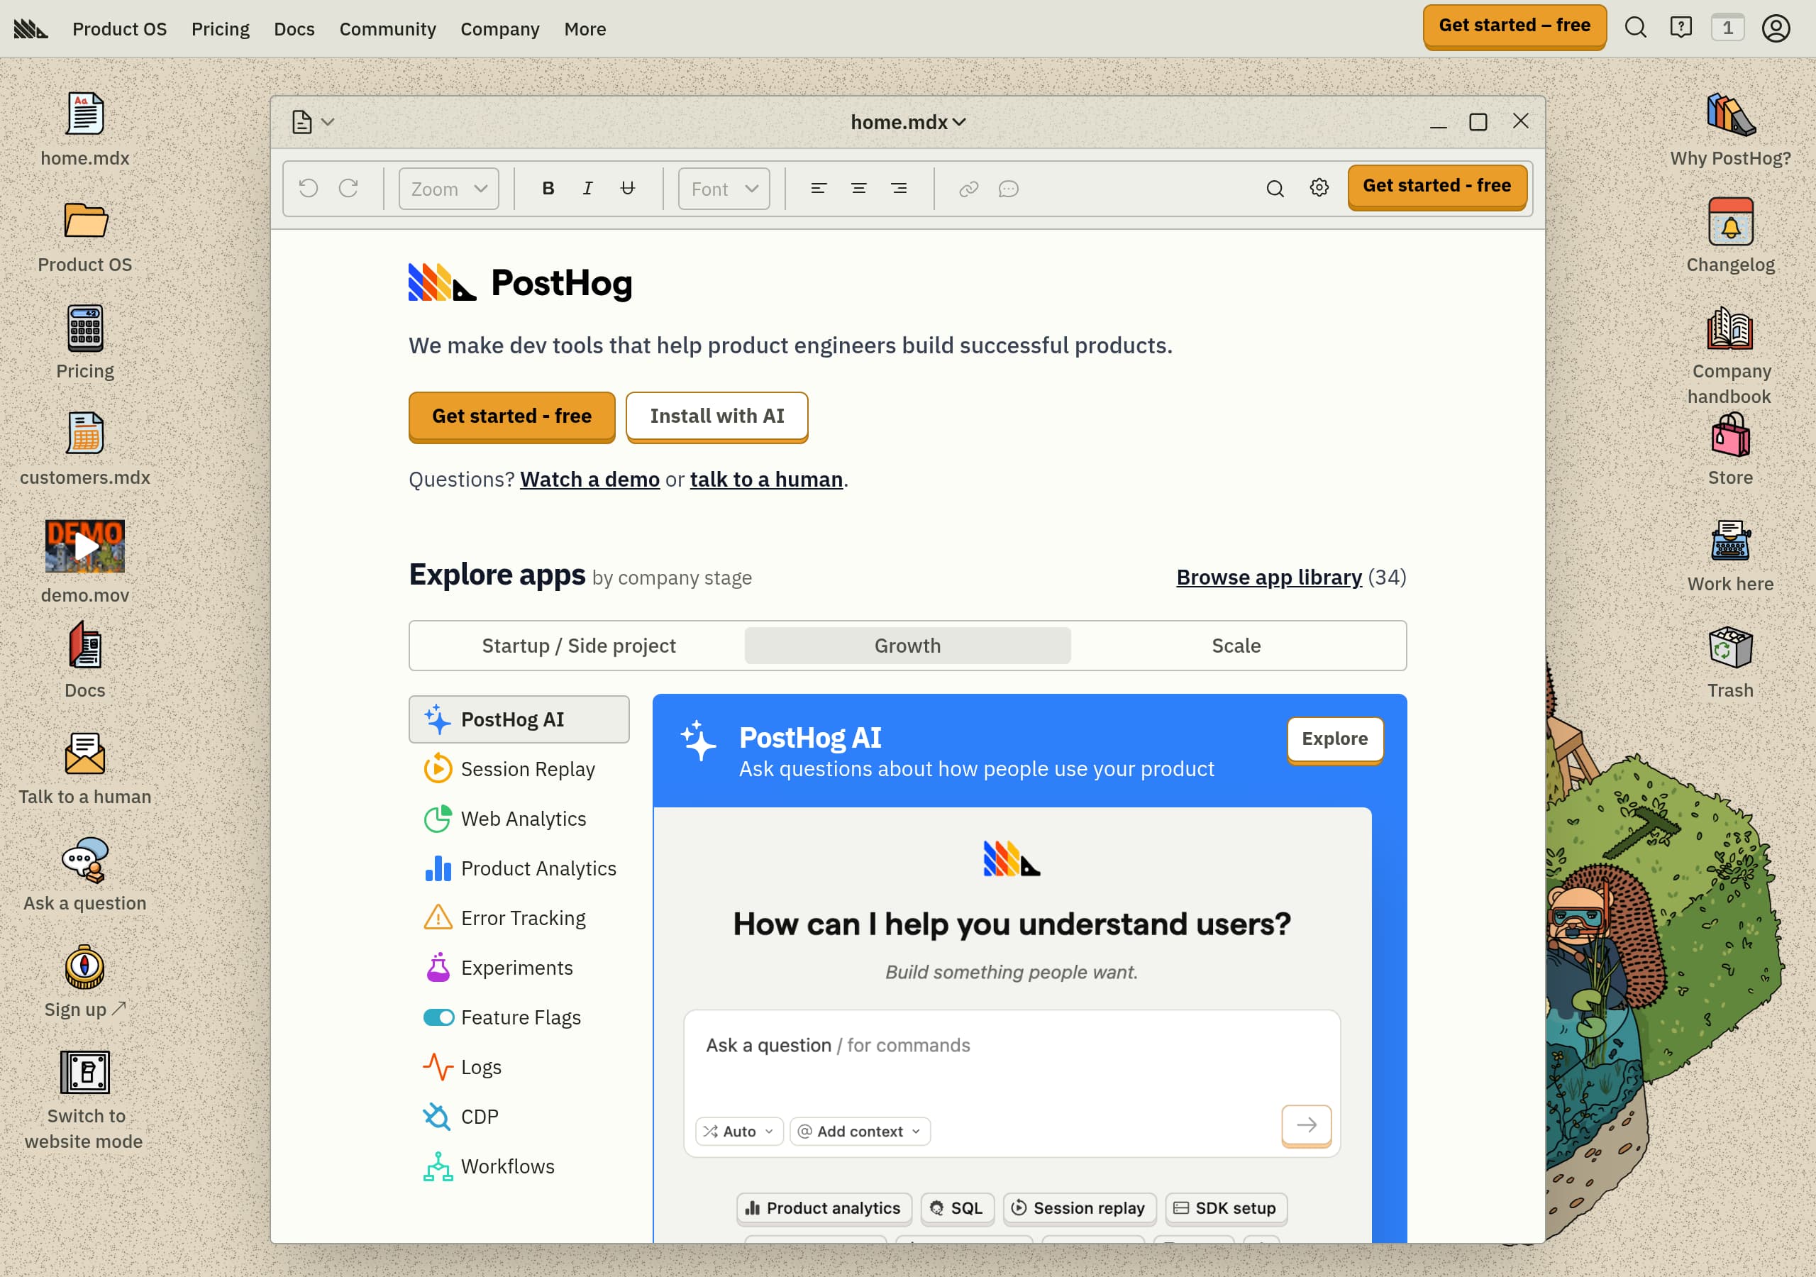Select the CDP app icon
This screenshot has width=1816, height=1277.
[438, 1117]
